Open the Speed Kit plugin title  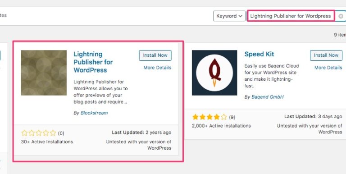click(x=259, y=54)
